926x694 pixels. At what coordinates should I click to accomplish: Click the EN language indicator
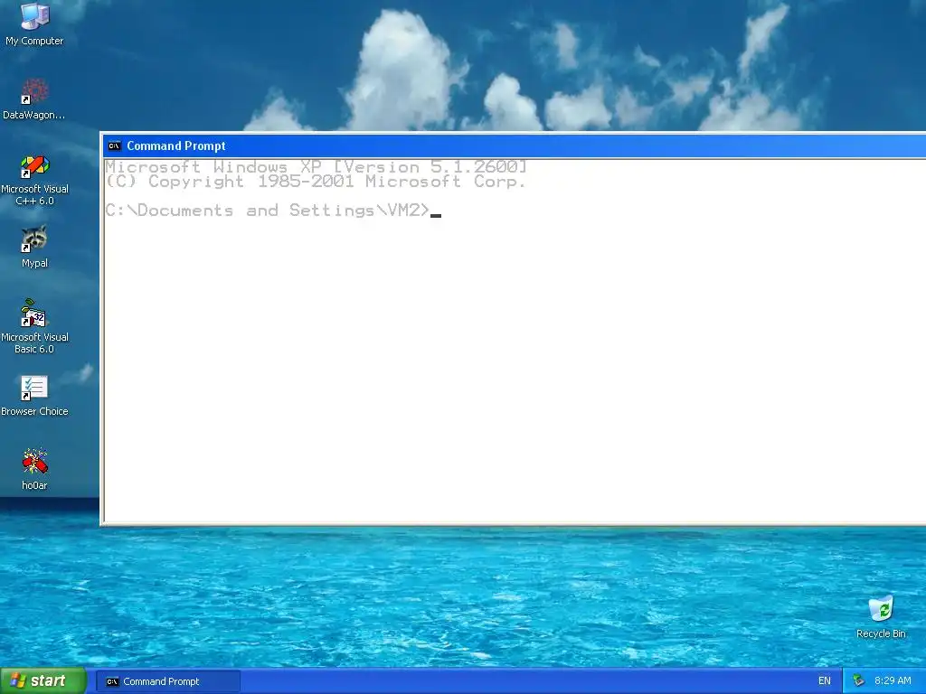[825, 681]
